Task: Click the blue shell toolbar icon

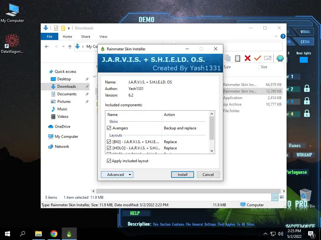Action: click(280, 58)
